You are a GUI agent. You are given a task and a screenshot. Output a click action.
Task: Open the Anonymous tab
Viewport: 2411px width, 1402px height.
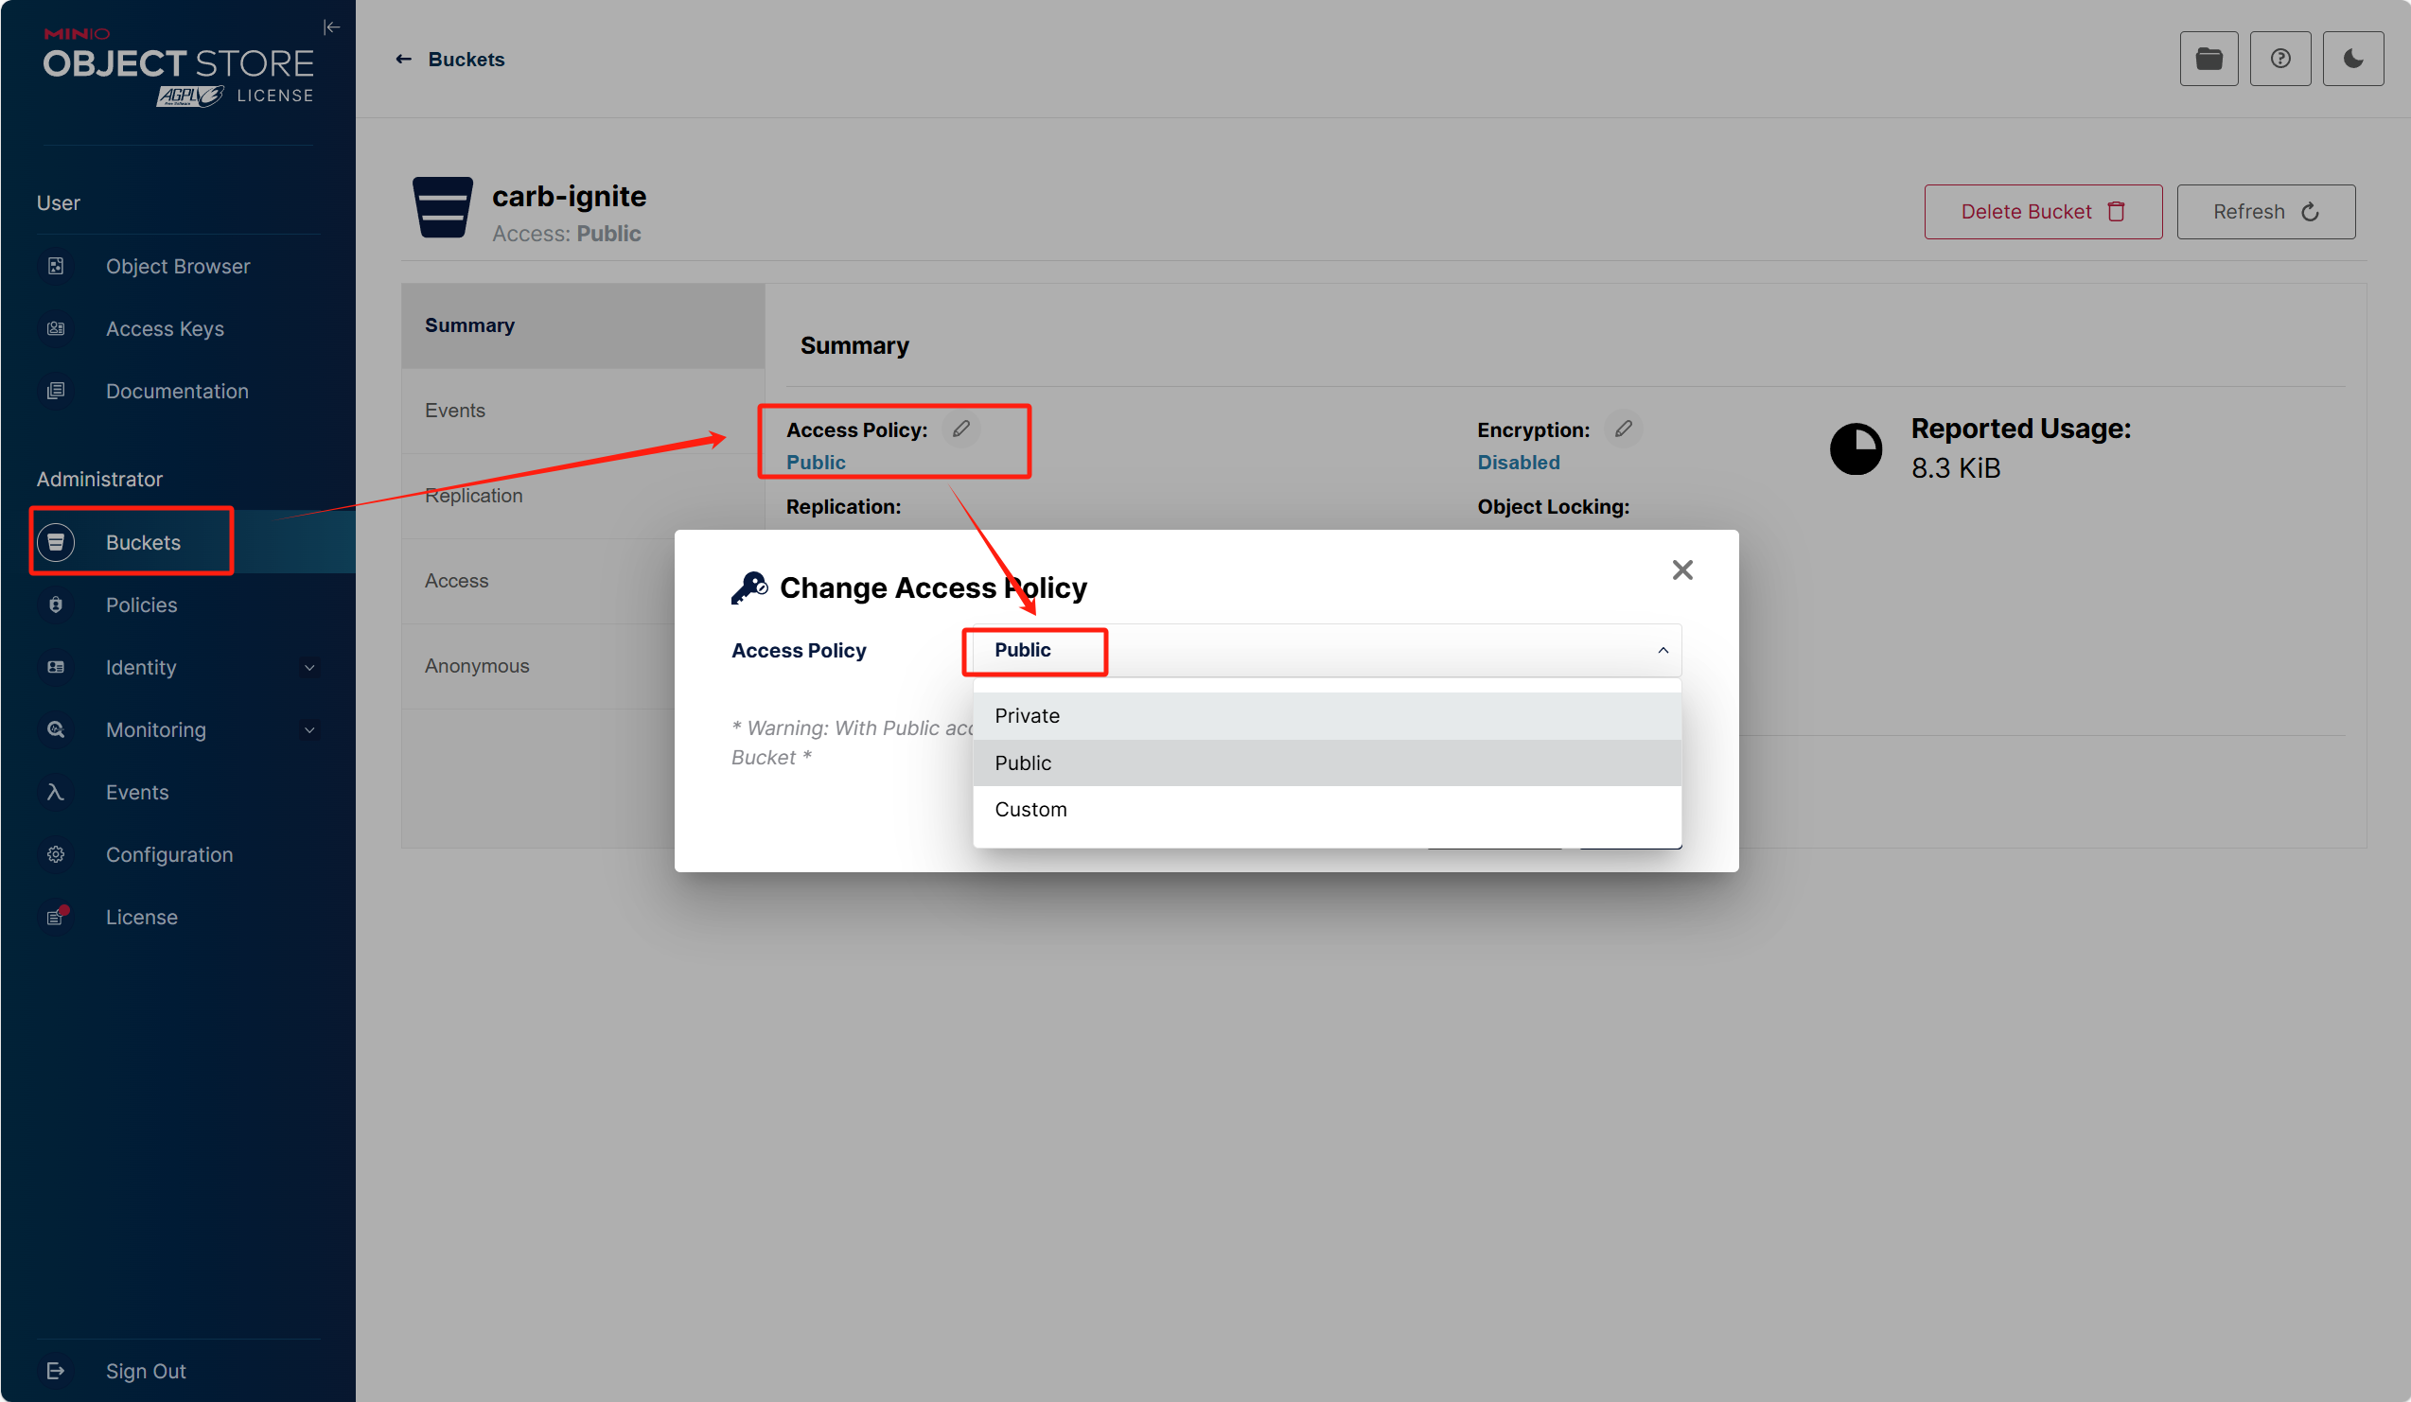(x=477, y=666)
